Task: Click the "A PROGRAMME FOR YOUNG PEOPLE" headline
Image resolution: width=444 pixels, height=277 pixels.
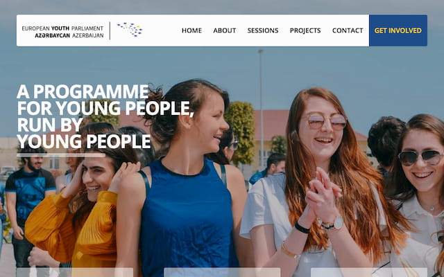Action: click(105, 100)
